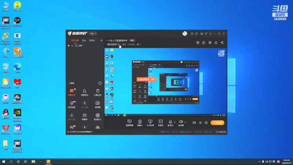The height and width of the screenshot is (165, 293).
Task: Click the edit button beside stream title
Action: pos(132,41)
